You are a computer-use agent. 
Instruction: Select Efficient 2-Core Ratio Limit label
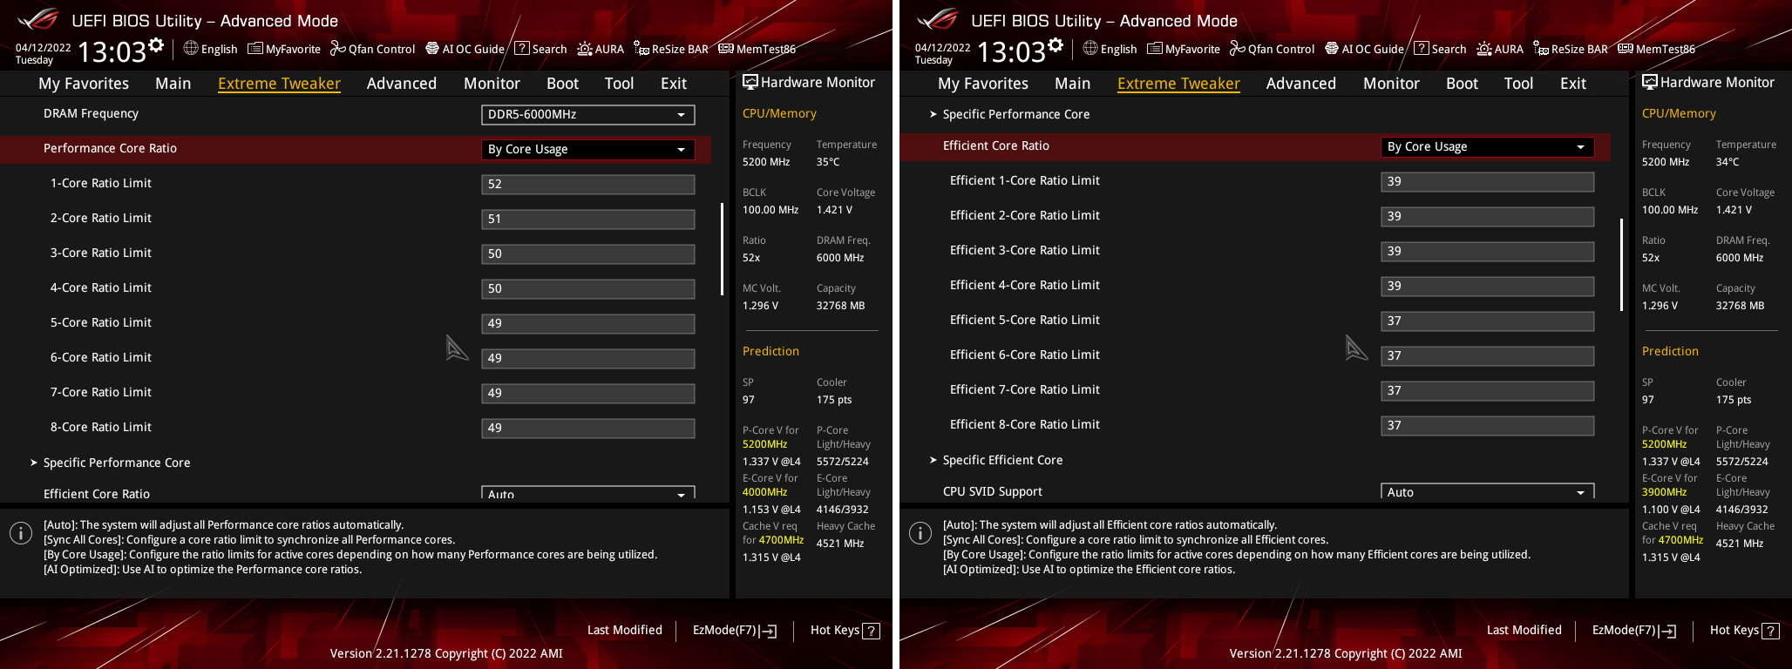1025,215
